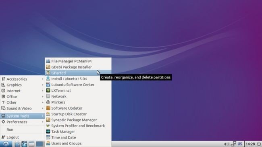Click the System Profiler and Benchmark text label

(x=78, y=126)
